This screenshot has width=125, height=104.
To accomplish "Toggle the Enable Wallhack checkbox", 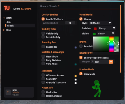I will 43,19.
